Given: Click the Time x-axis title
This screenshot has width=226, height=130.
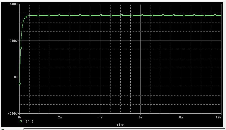Looking at the screenshot, I should pyautogui.click(x=120, y=125).
